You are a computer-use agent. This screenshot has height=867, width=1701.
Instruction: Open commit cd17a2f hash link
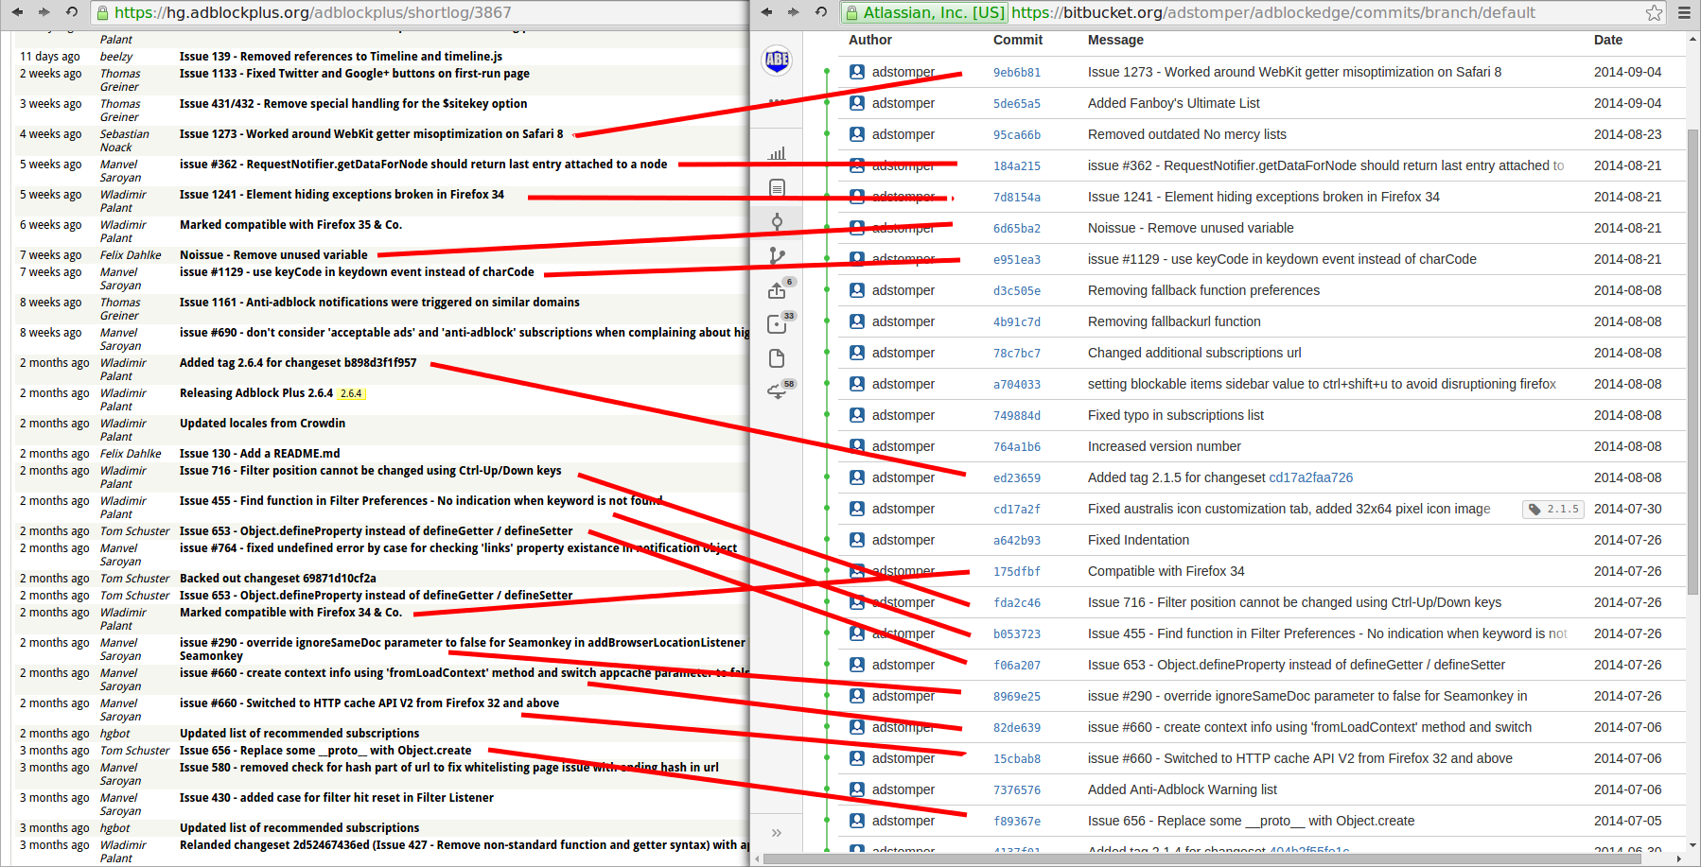click(x=1017, y=510)
